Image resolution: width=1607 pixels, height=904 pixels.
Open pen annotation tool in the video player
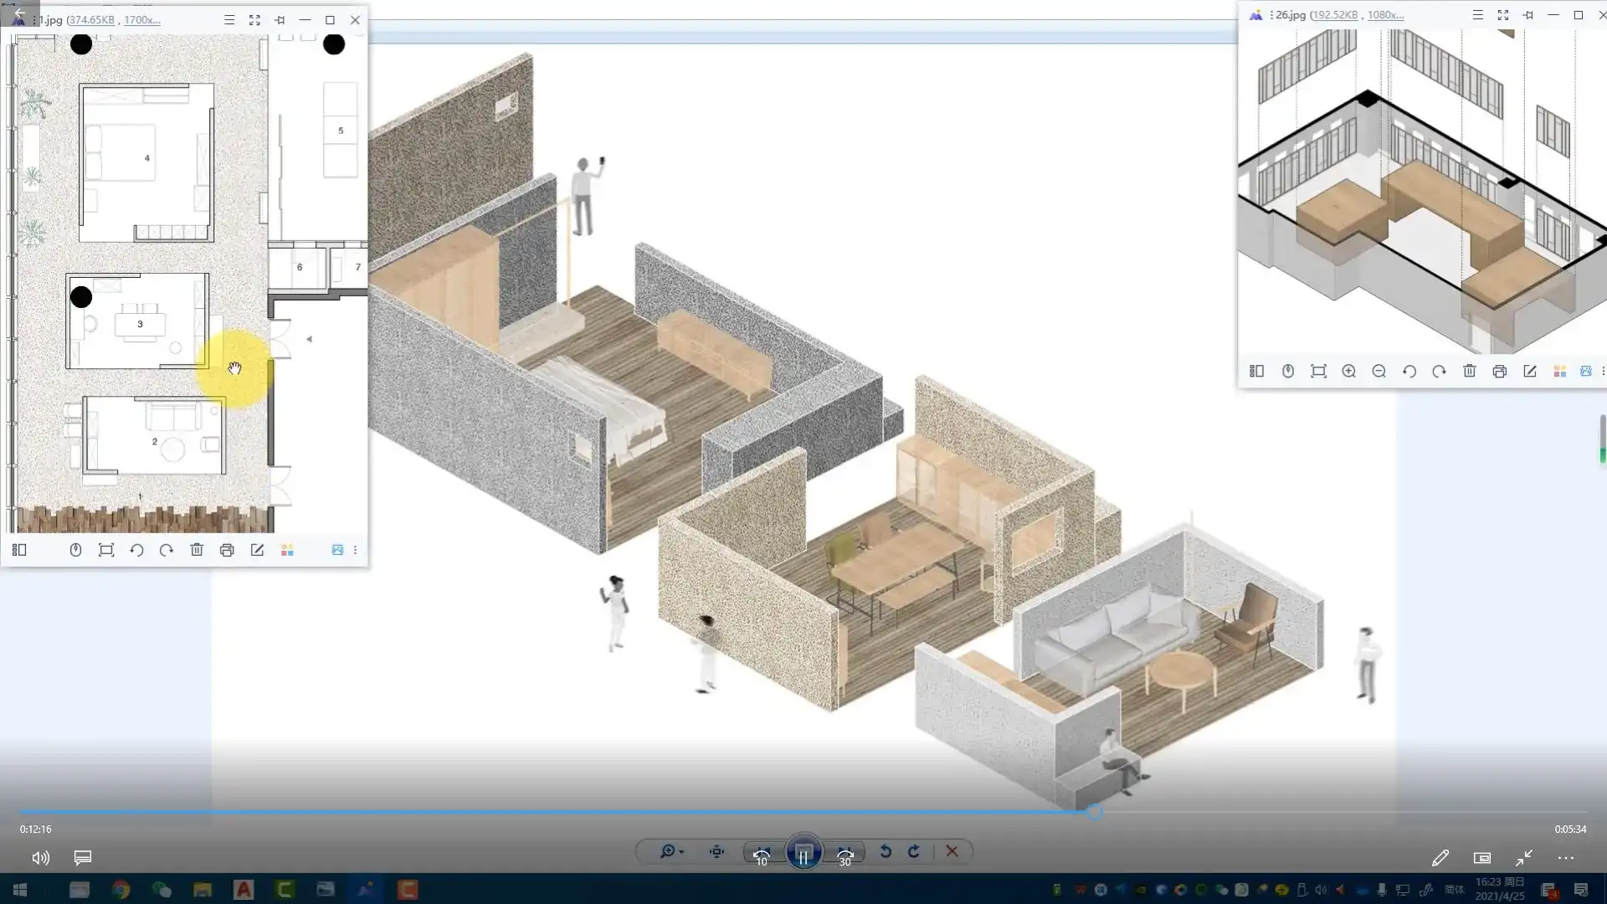click(x=1440, y=858)
